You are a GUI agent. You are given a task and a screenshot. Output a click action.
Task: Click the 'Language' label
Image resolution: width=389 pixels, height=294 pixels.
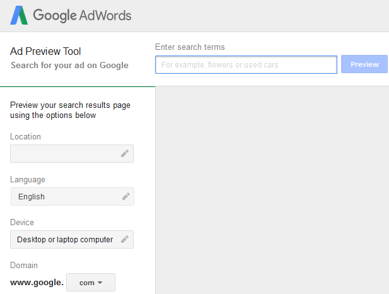[x=28, y=180]
